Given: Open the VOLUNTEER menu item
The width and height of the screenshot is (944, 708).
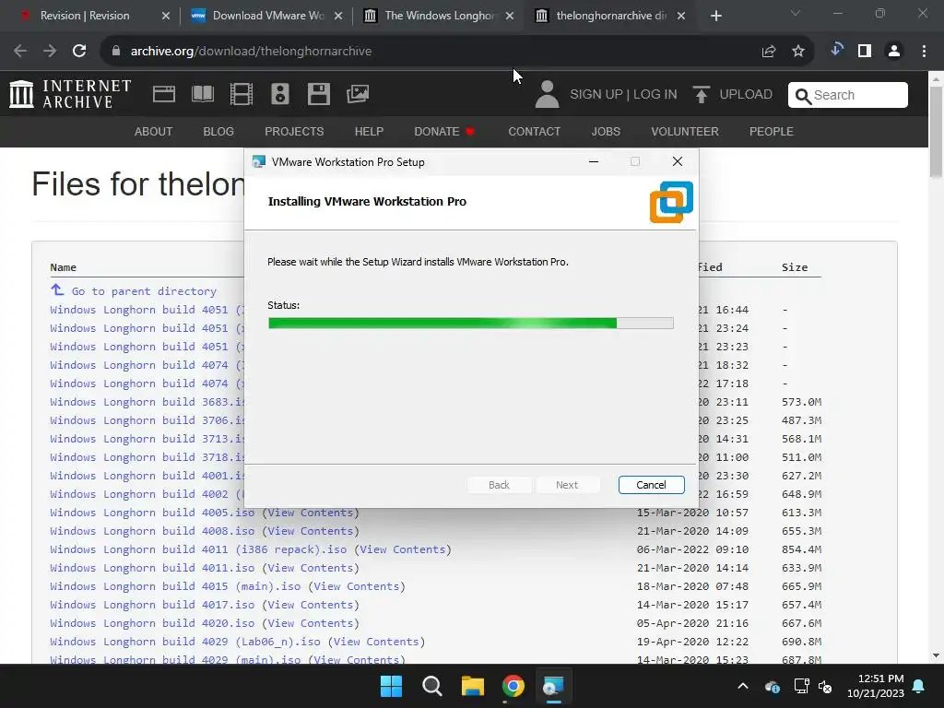Looking at the screenshot, I should pos(685,131).
